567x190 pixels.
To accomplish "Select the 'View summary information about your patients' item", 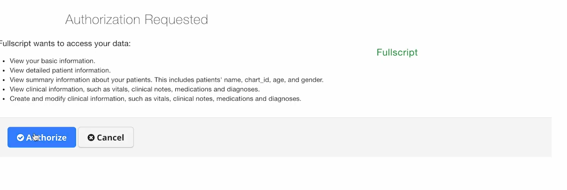I will point(167,80).
